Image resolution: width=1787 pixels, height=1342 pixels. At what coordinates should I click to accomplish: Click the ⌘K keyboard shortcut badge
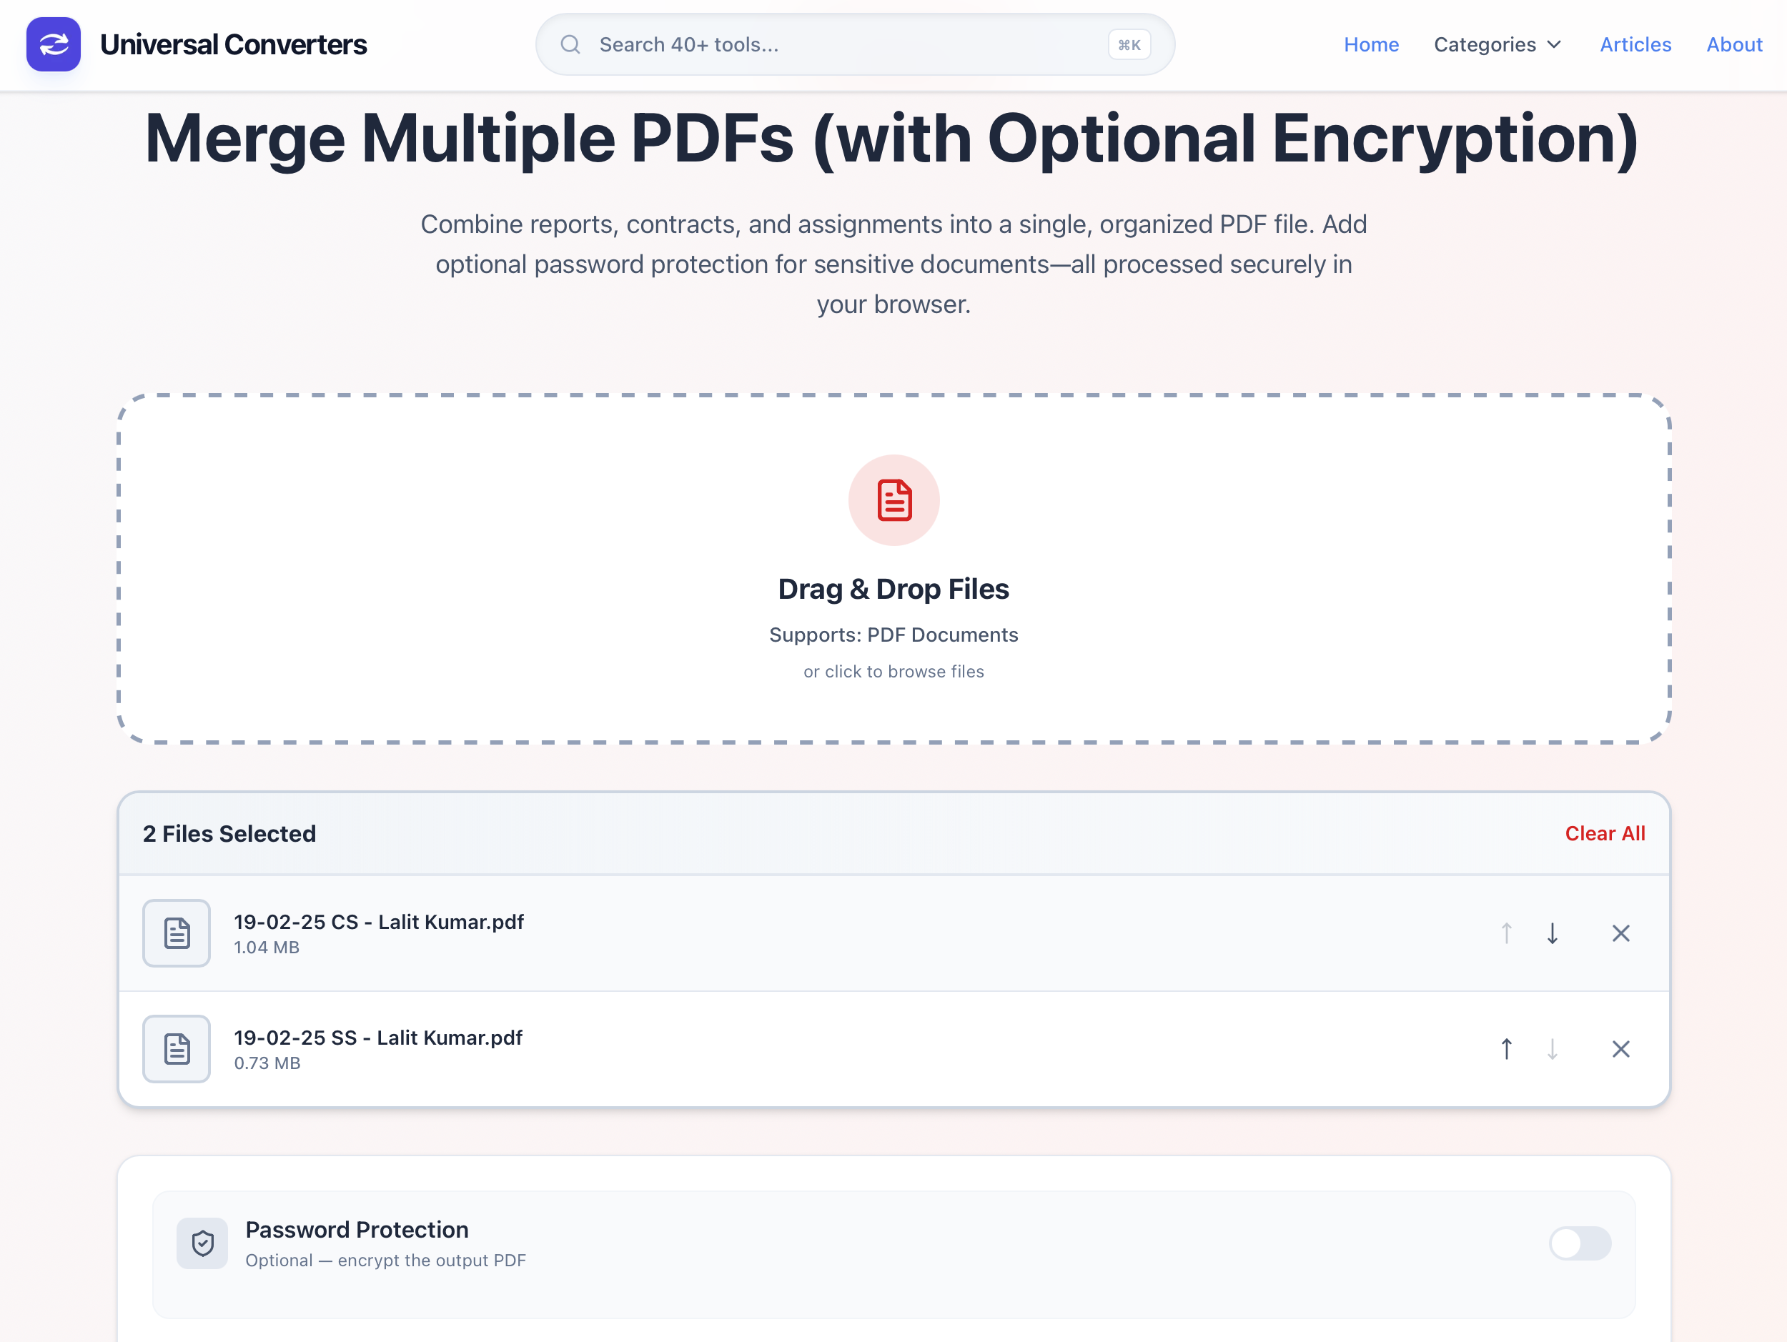(1129, 44)
